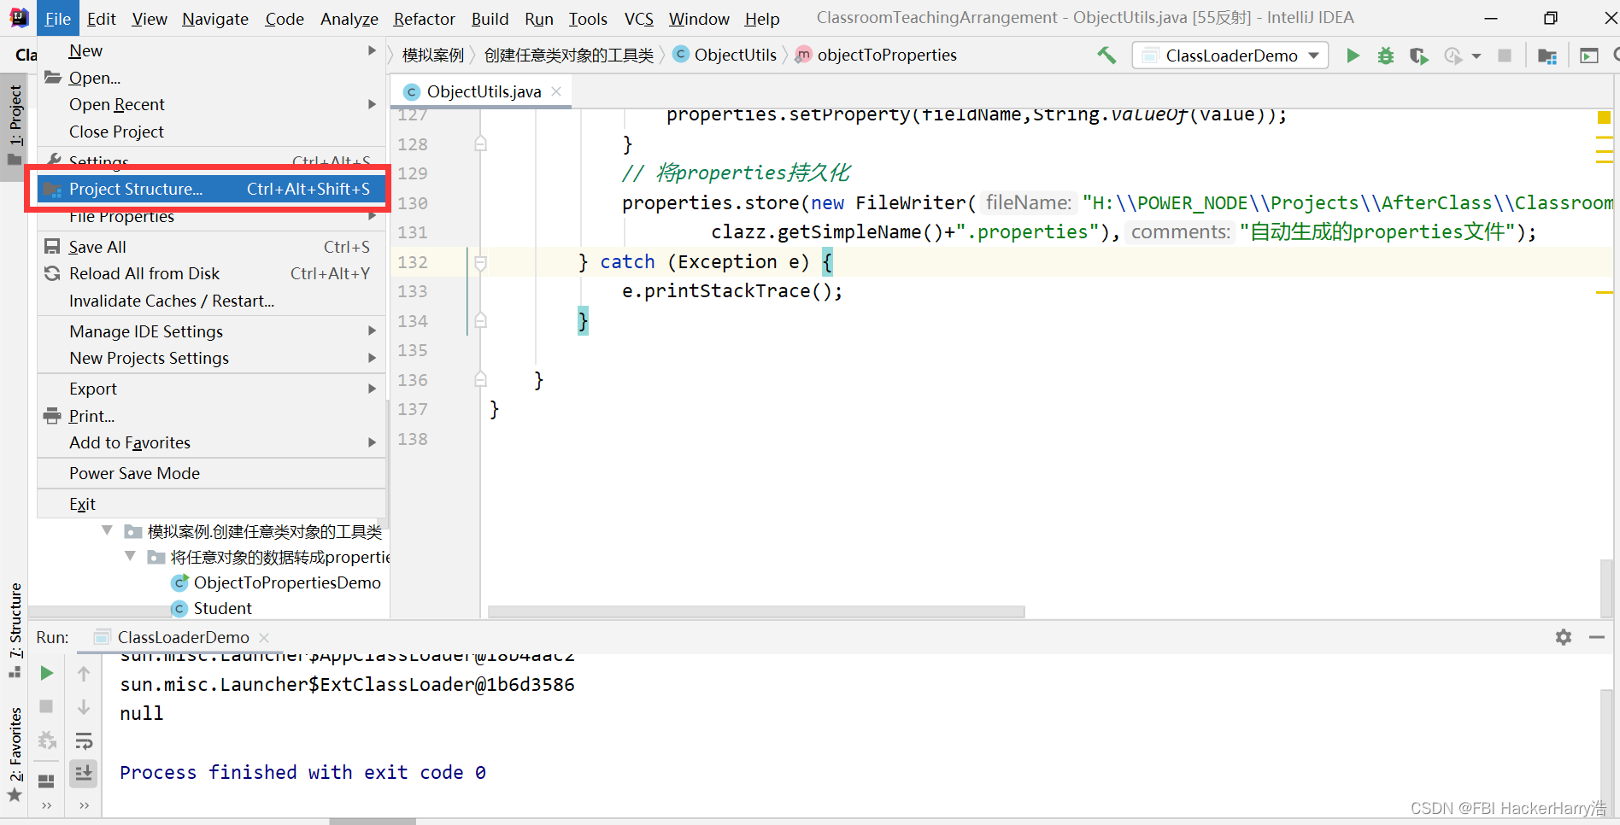Open Project Structure toolbar icon
1620x825 pixels.
click(1547, 56)
